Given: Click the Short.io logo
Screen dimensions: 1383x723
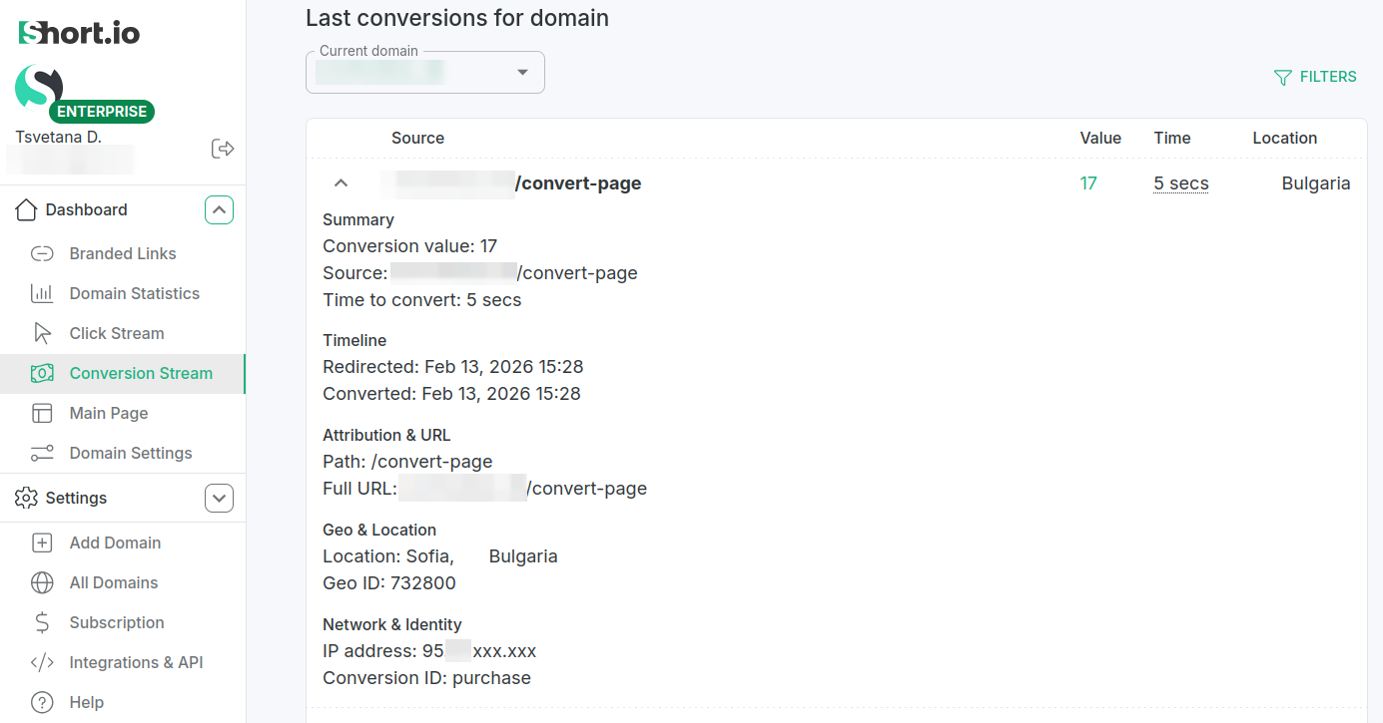Looking at the screenshot, I should point(79,33).
